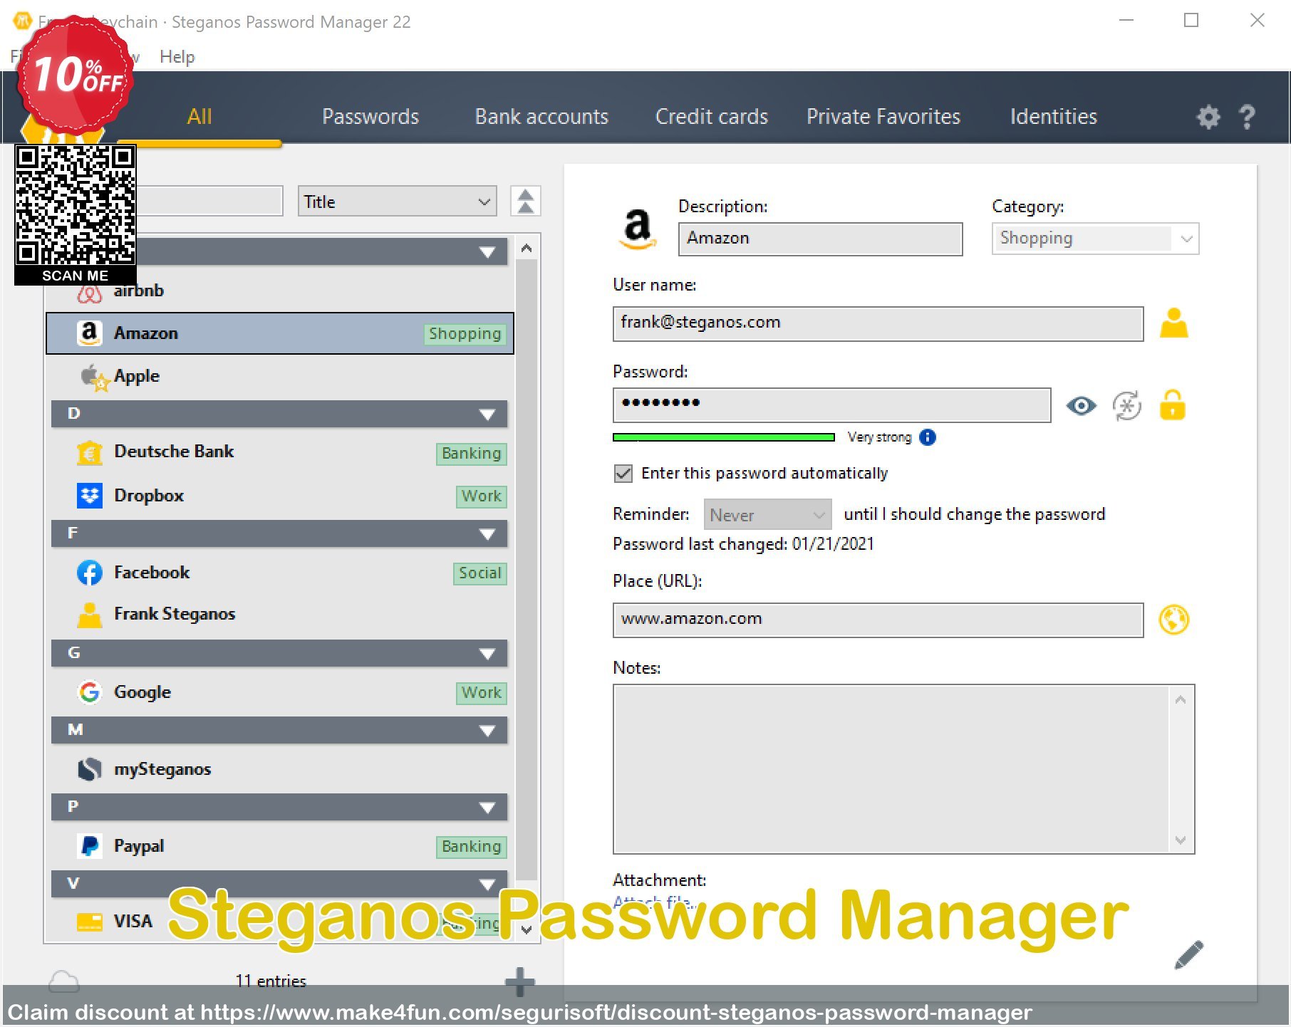Click the Paypal entry icon

pos(89,846)
